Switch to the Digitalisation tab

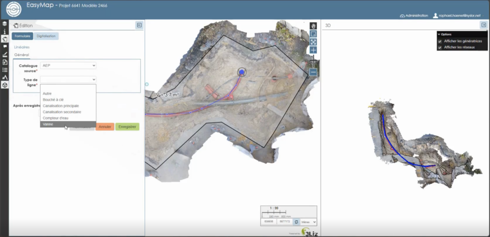pyautogui.click(x=46, y=36)
